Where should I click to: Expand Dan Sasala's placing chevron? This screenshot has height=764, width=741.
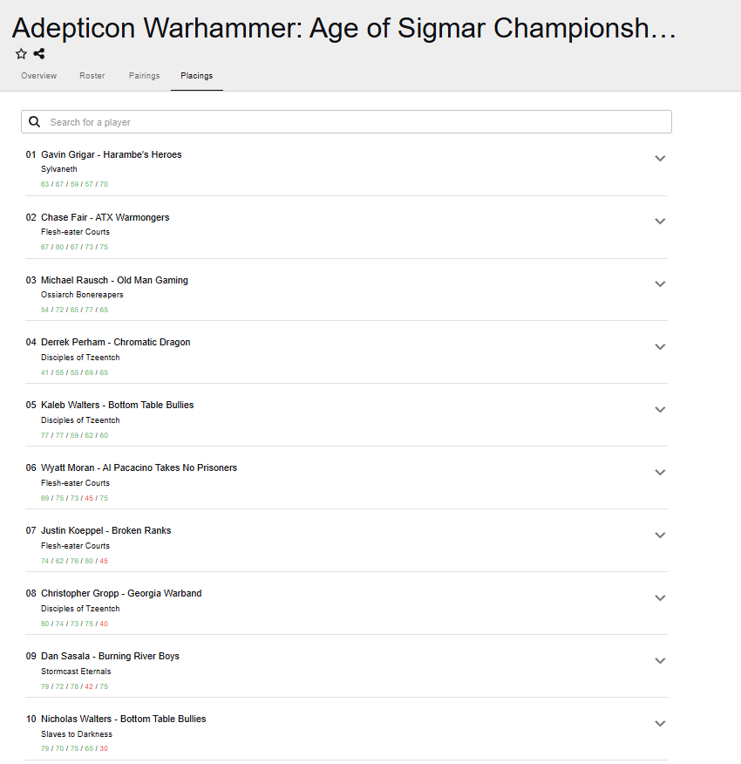[660, 661]
